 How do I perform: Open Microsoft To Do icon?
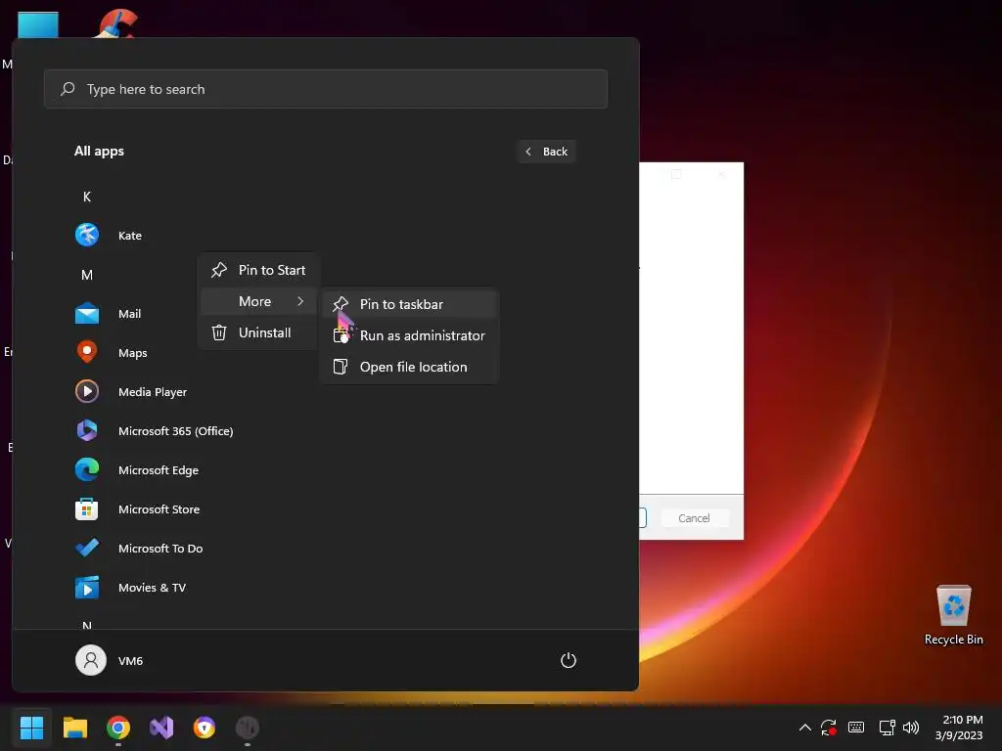click(87, 548)
